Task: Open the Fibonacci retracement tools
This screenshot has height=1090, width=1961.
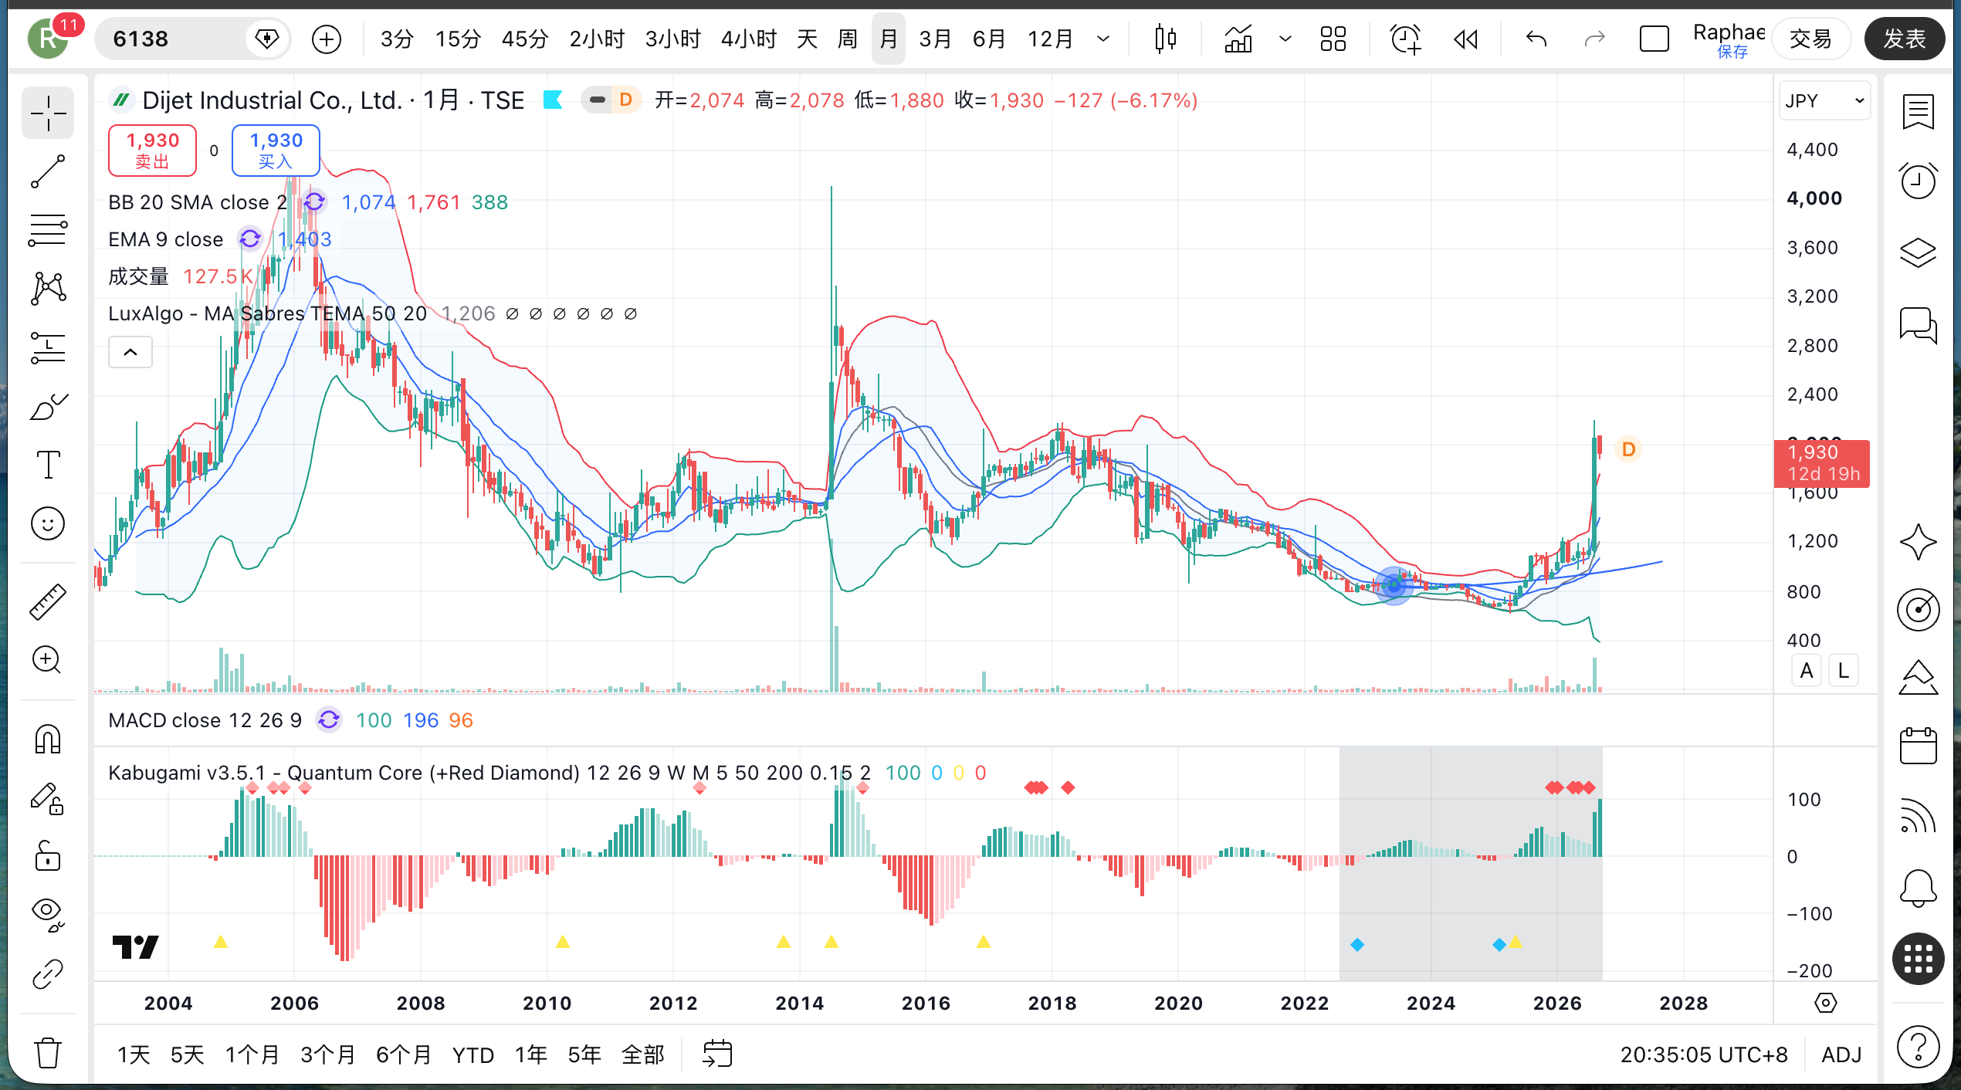Action: point(48,230)
